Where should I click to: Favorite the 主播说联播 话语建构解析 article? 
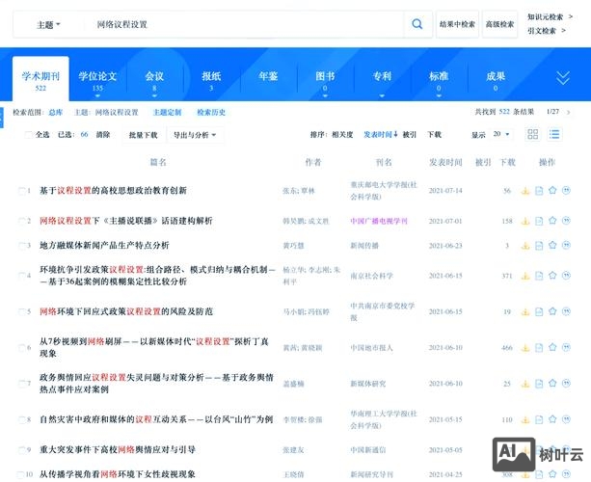(x=552, y=221)
